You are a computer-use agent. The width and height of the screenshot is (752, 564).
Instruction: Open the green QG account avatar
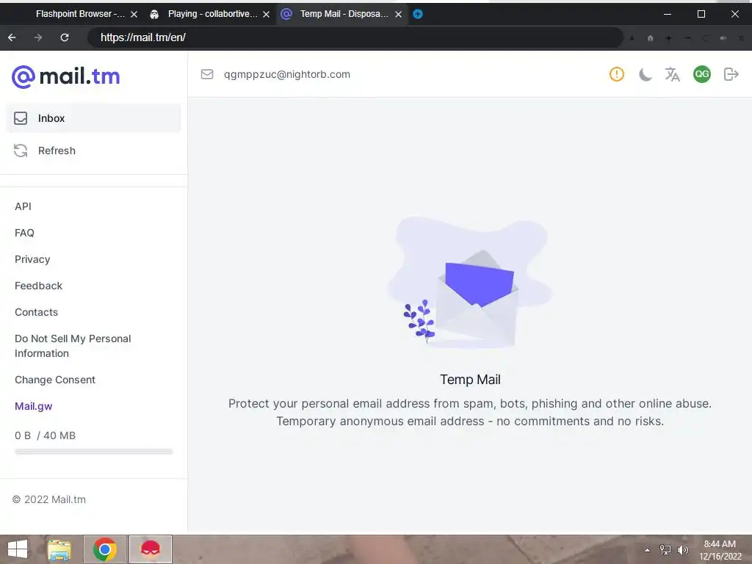[701, 74]
